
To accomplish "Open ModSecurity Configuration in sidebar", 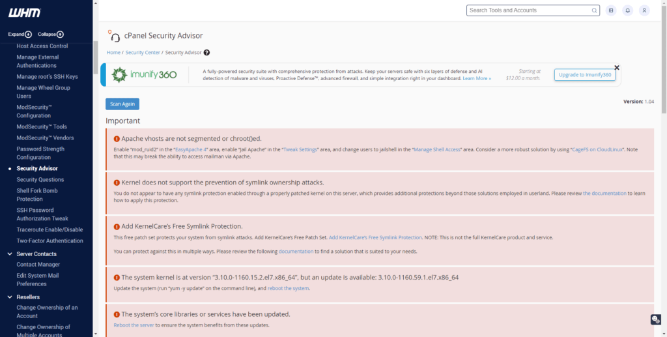I will (35, 111).
